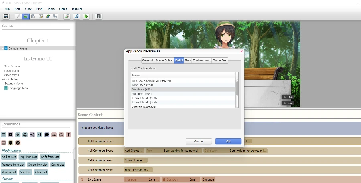Open the Tools menu
The image size is (361, 183).
[x=51, y=9]
